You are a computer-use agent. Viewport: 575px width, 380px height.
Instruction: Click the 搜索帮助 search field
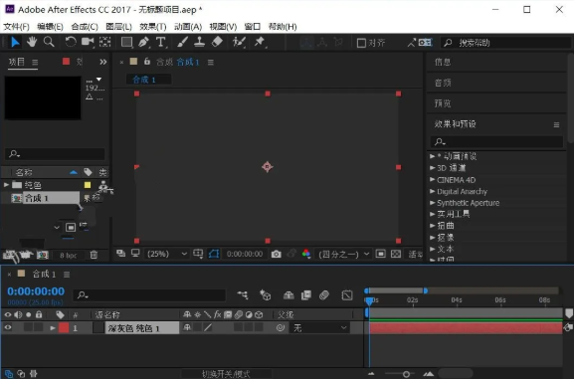pyautogui.click(x=506, y=43)
